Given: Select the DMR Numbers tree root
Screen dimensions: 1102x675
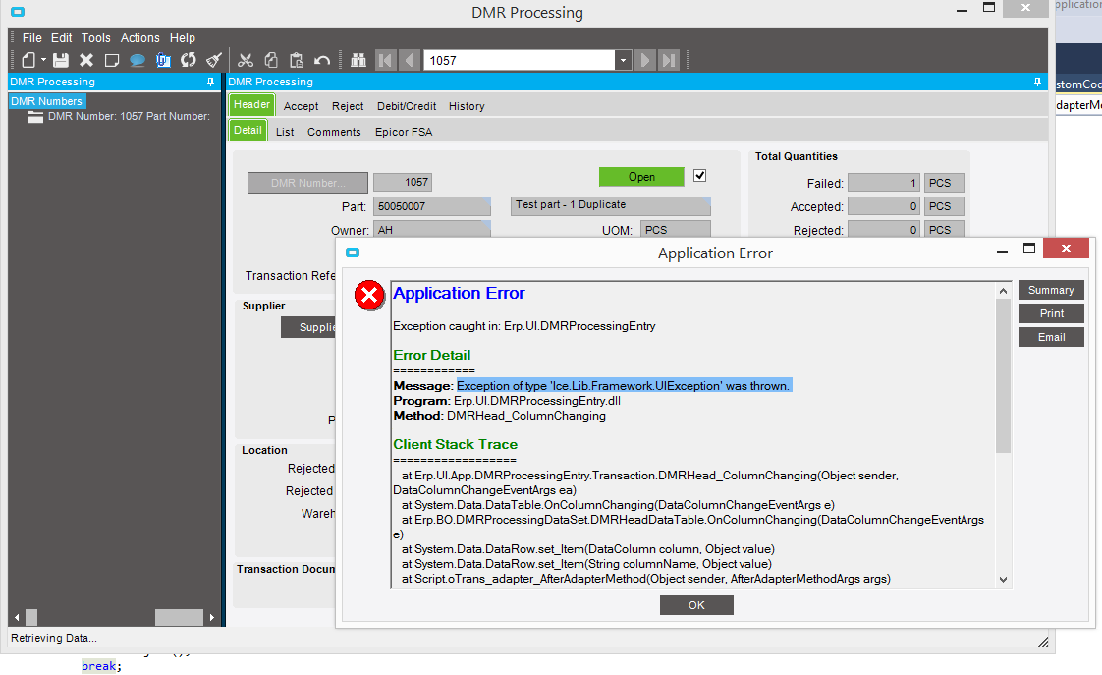Looking at the screenshot, I should point(46,101).
